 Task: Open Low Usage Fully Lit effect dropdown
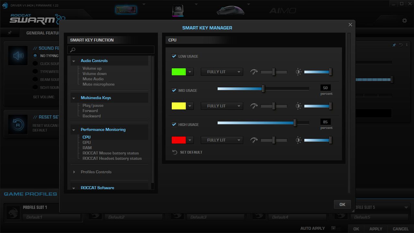pos(222,72)
